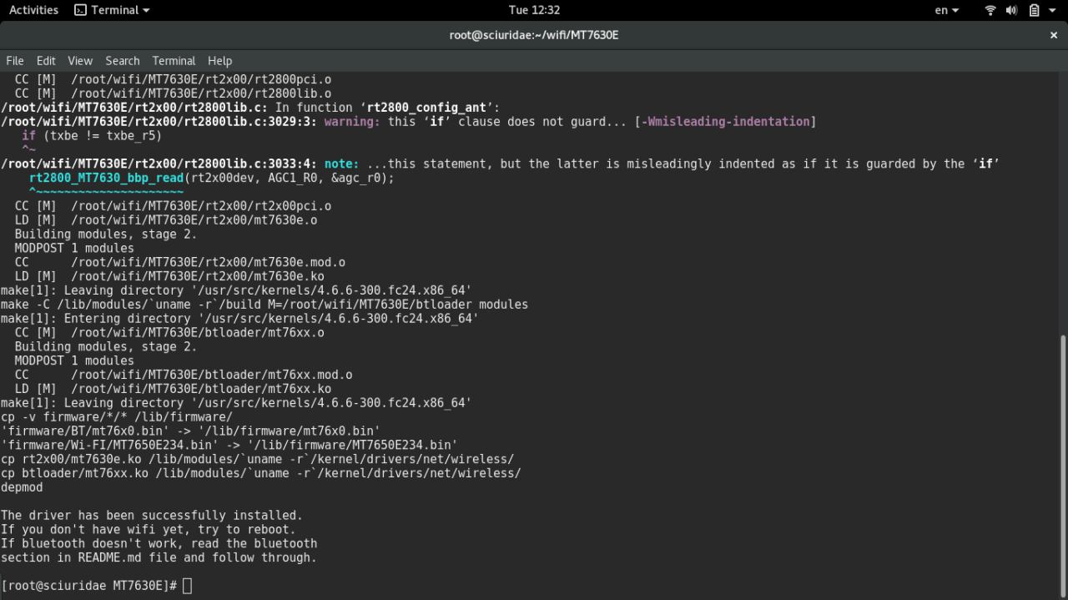Expand the Terminal app menu arrow
The image size is (1068, 600).
(x=146, y=11)
